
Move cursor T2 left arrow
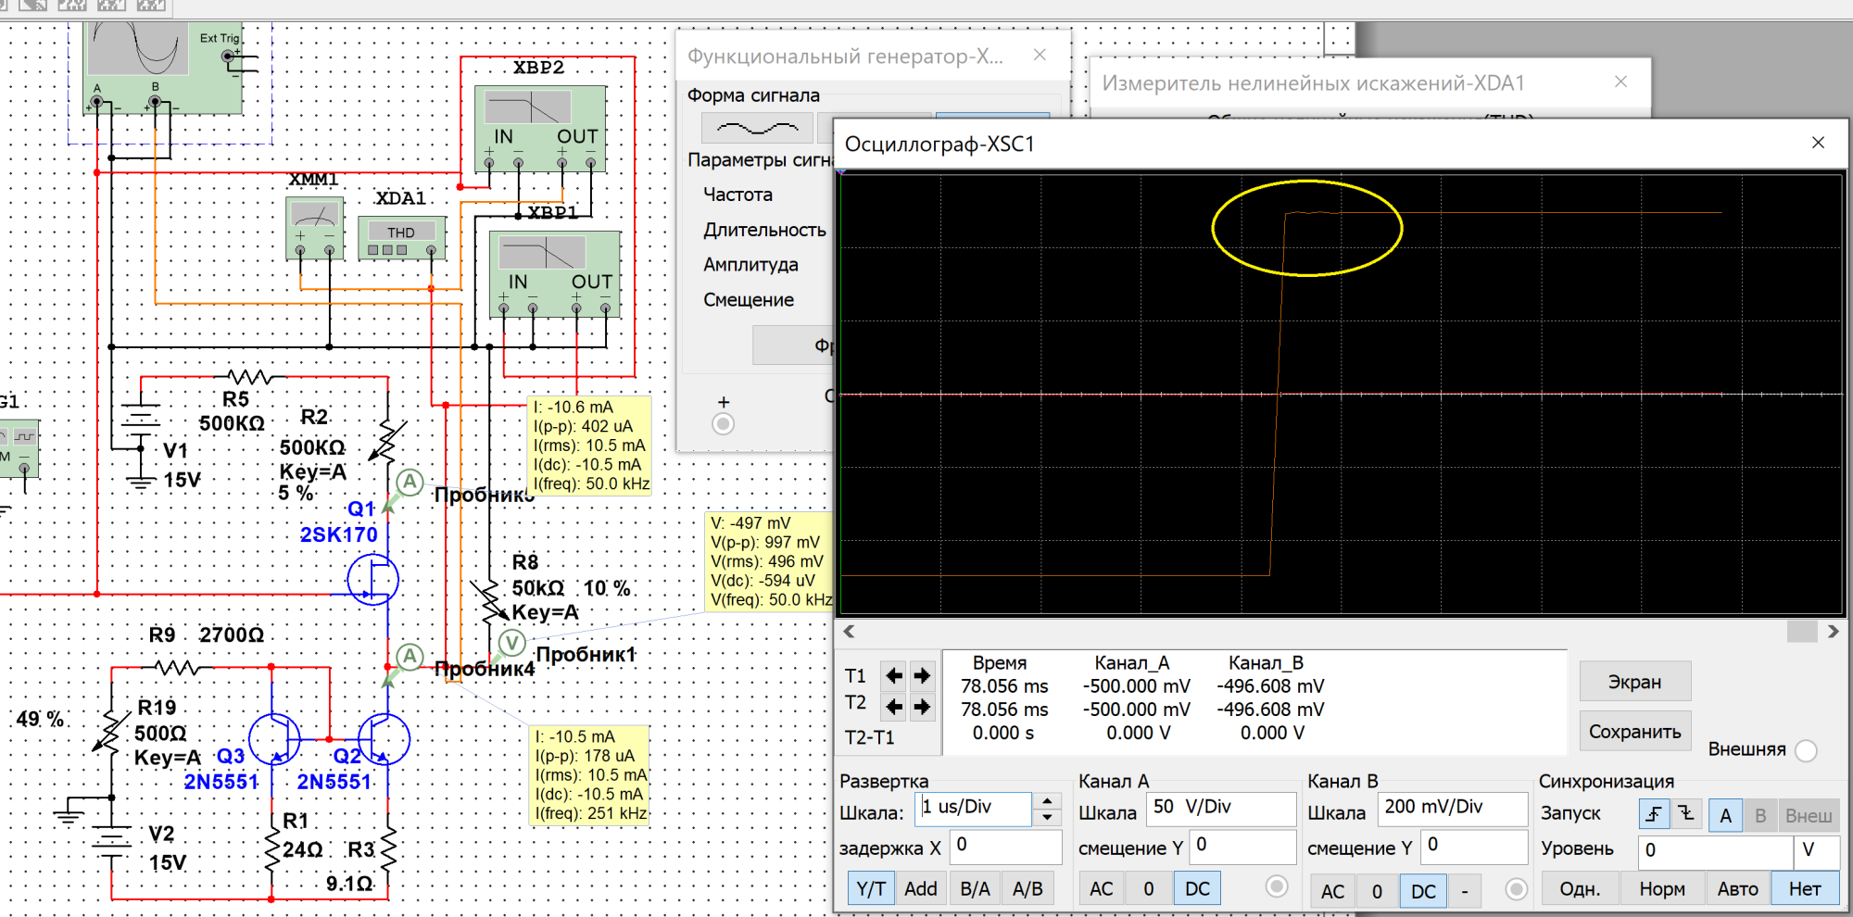coord(893,707)
